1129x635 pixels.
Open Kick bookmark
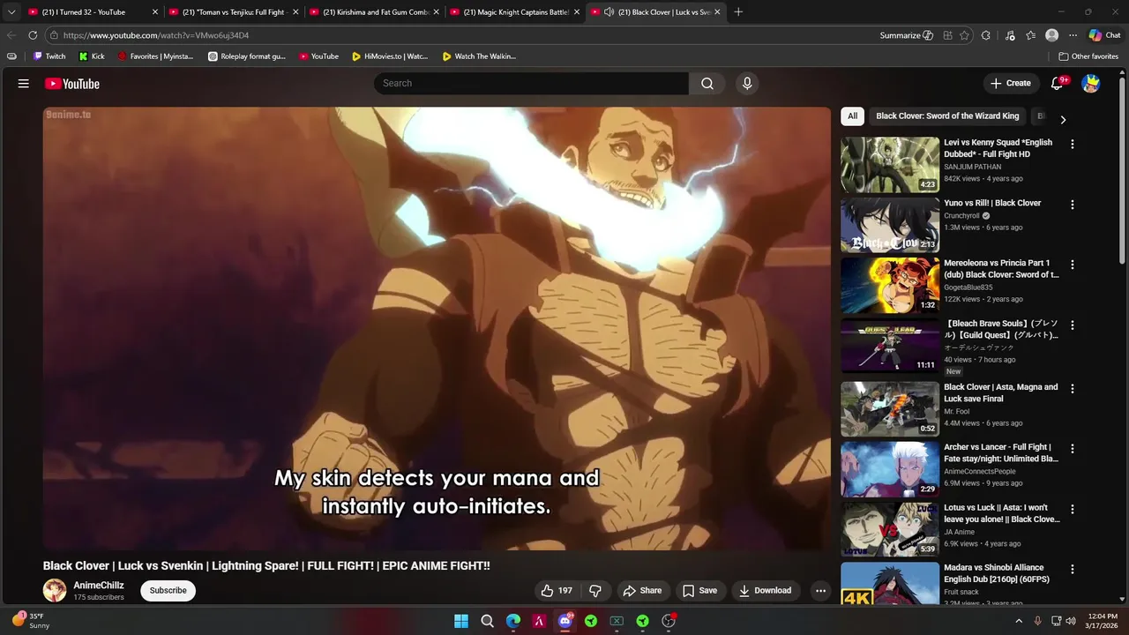92,56
